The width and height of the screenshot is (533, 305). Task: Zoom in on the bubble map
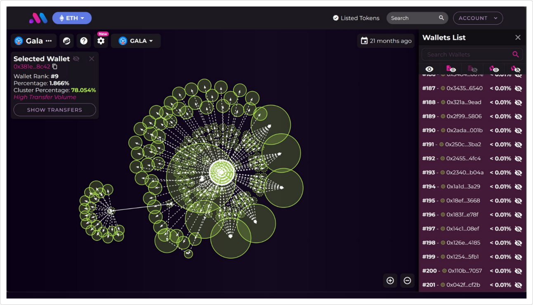pos(390,280)
